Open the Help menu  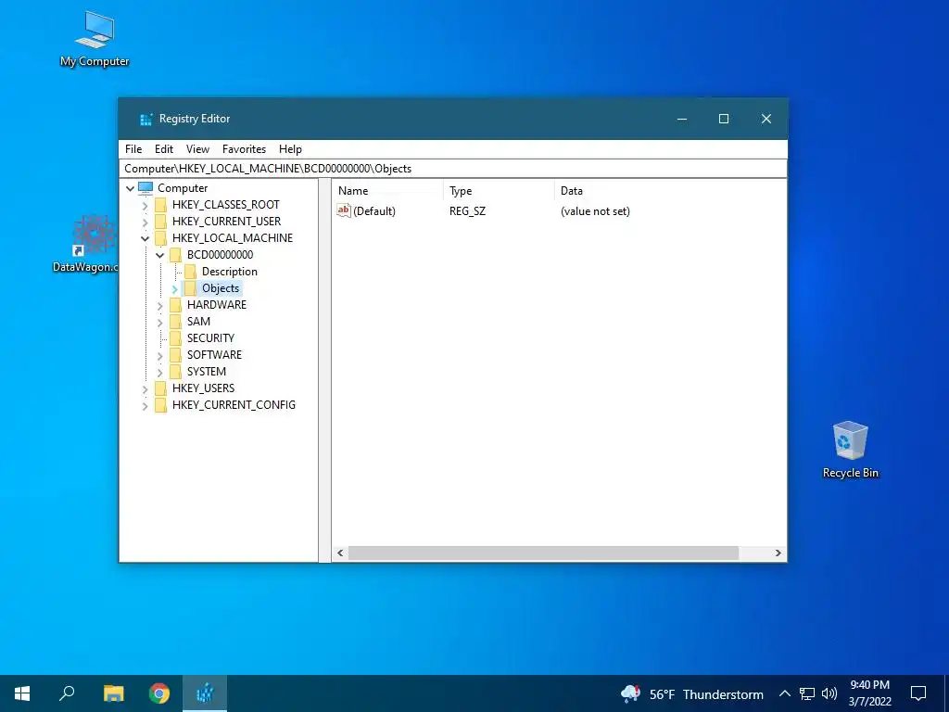[290, 149]
